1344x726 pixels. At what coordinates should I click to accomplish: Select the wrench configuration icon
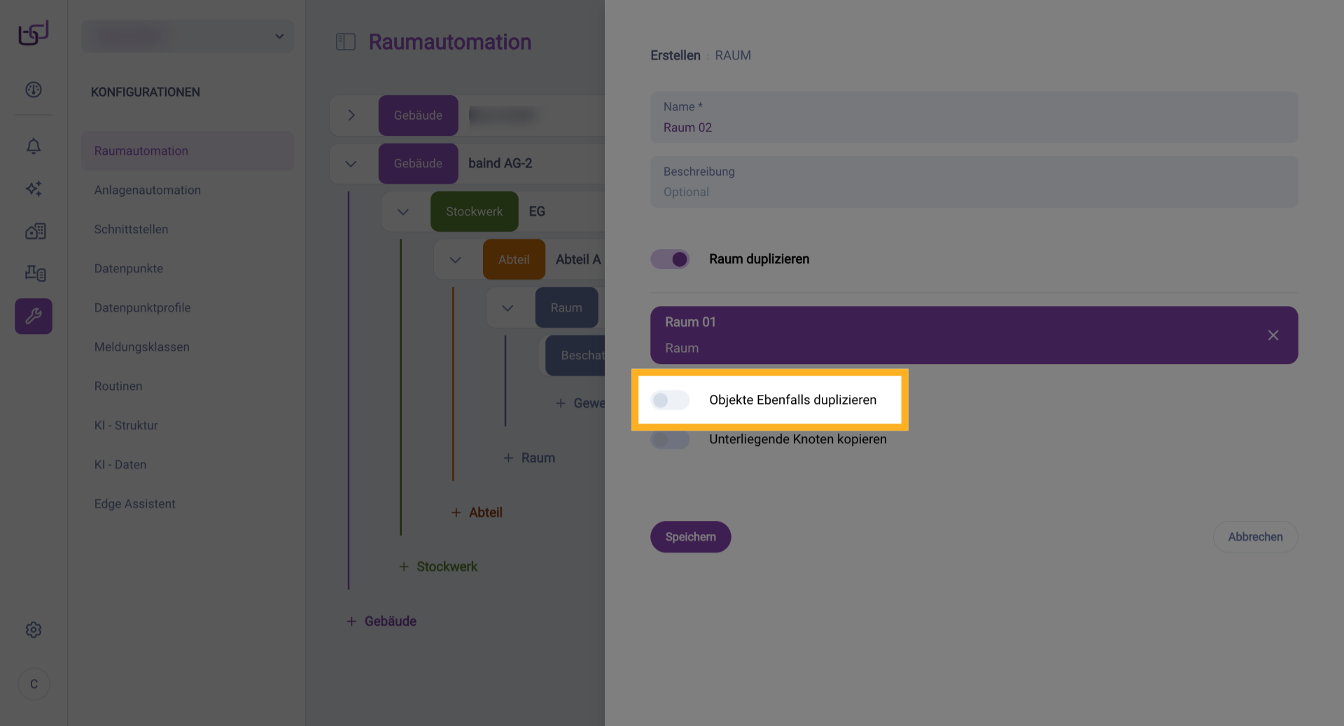[34, 316]
